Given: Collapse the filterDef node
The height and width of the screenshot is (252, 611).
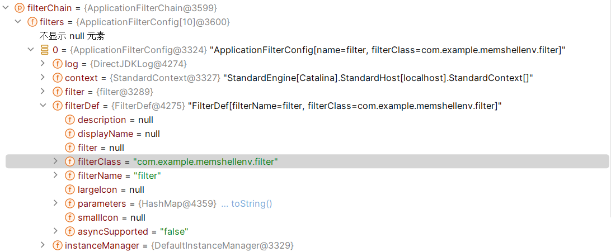Looking at the screenshot, I should (43, 106).
